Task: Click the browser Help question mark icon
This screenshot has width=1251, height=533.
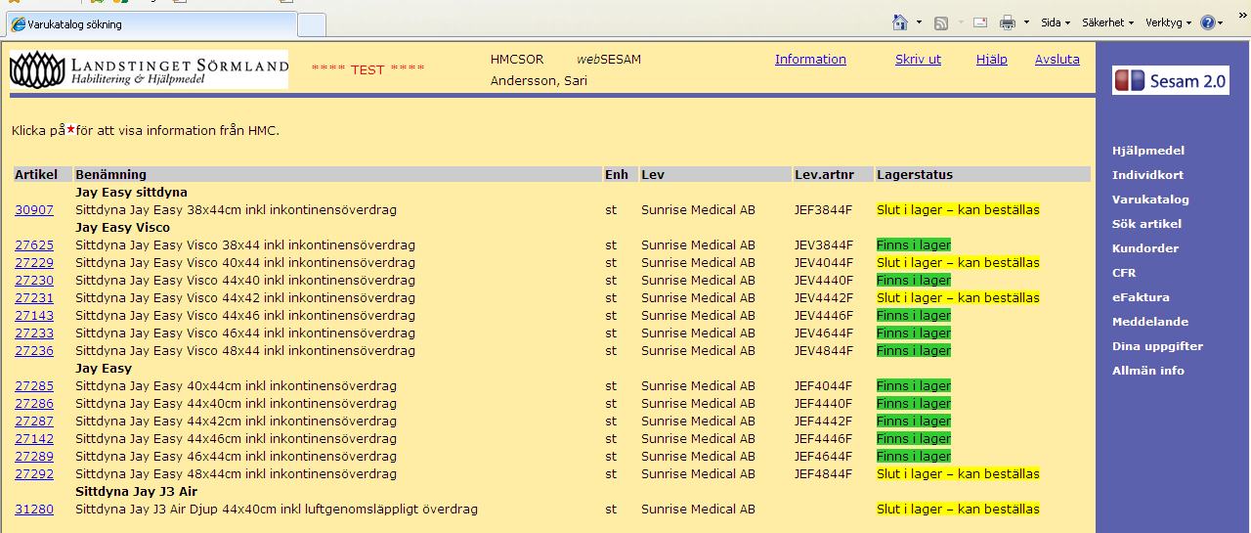Action: (x=1208, y=22)
